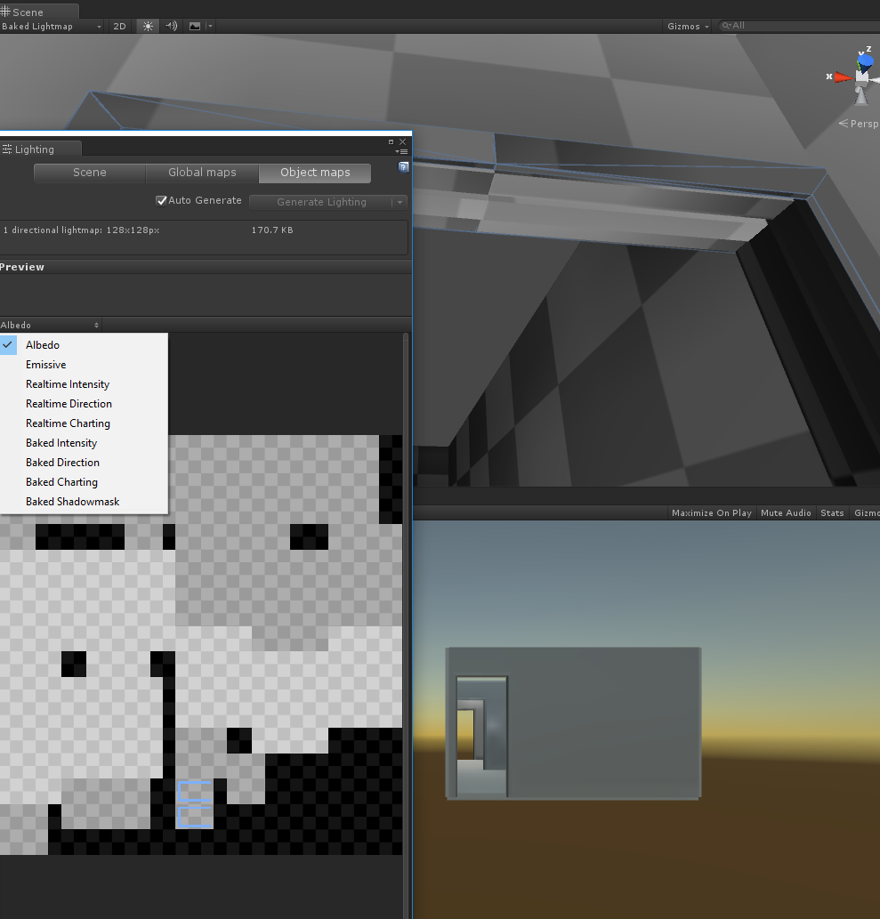Open Generate Lighting dropdown arrow

tap(400, 202)
